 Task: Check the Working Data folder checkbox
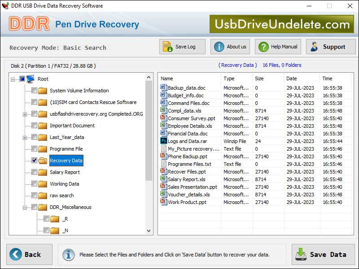pos(35,184)
